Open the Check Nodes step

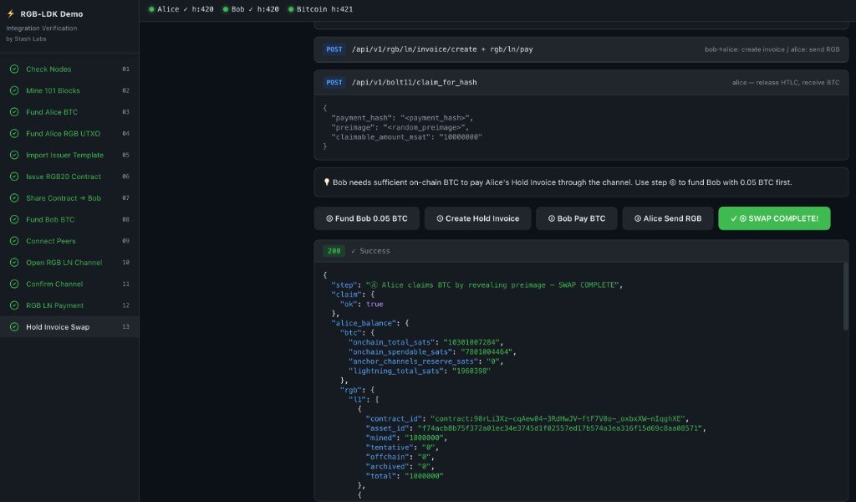[69, 69]
